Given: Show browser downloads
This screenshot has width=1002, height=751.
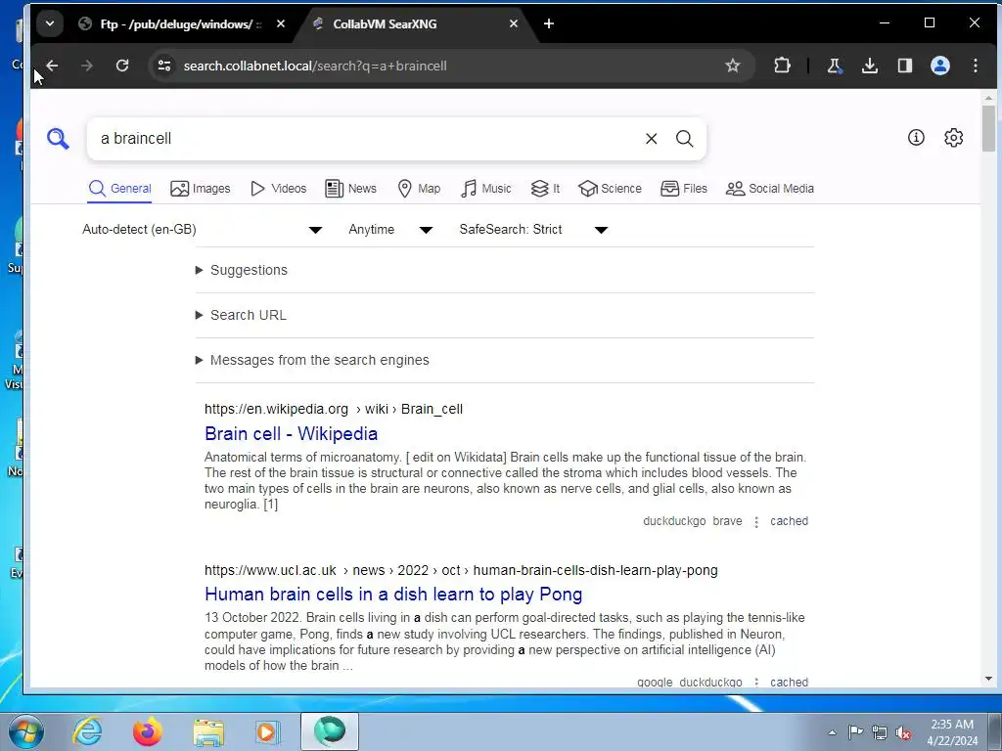Looking at the screenshot, I should 870,66.
